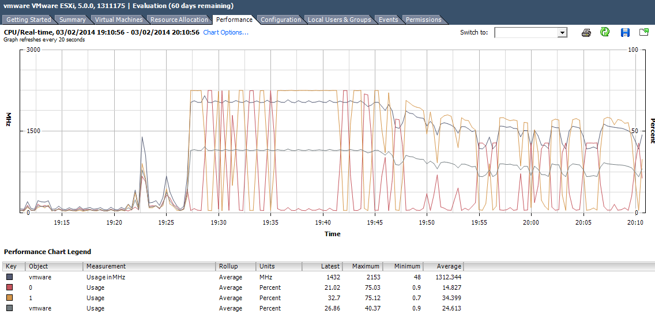View the Events tab

click(x=388, y=20)
